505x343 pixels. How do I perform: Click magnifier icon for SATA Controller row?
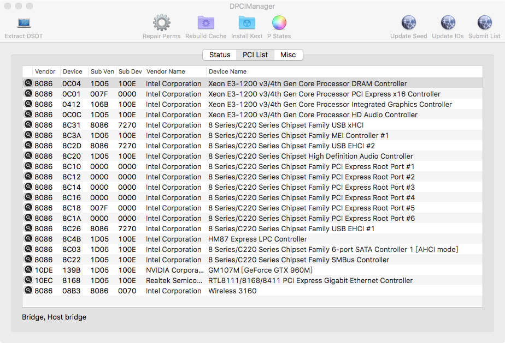click(x=28, y=249)
